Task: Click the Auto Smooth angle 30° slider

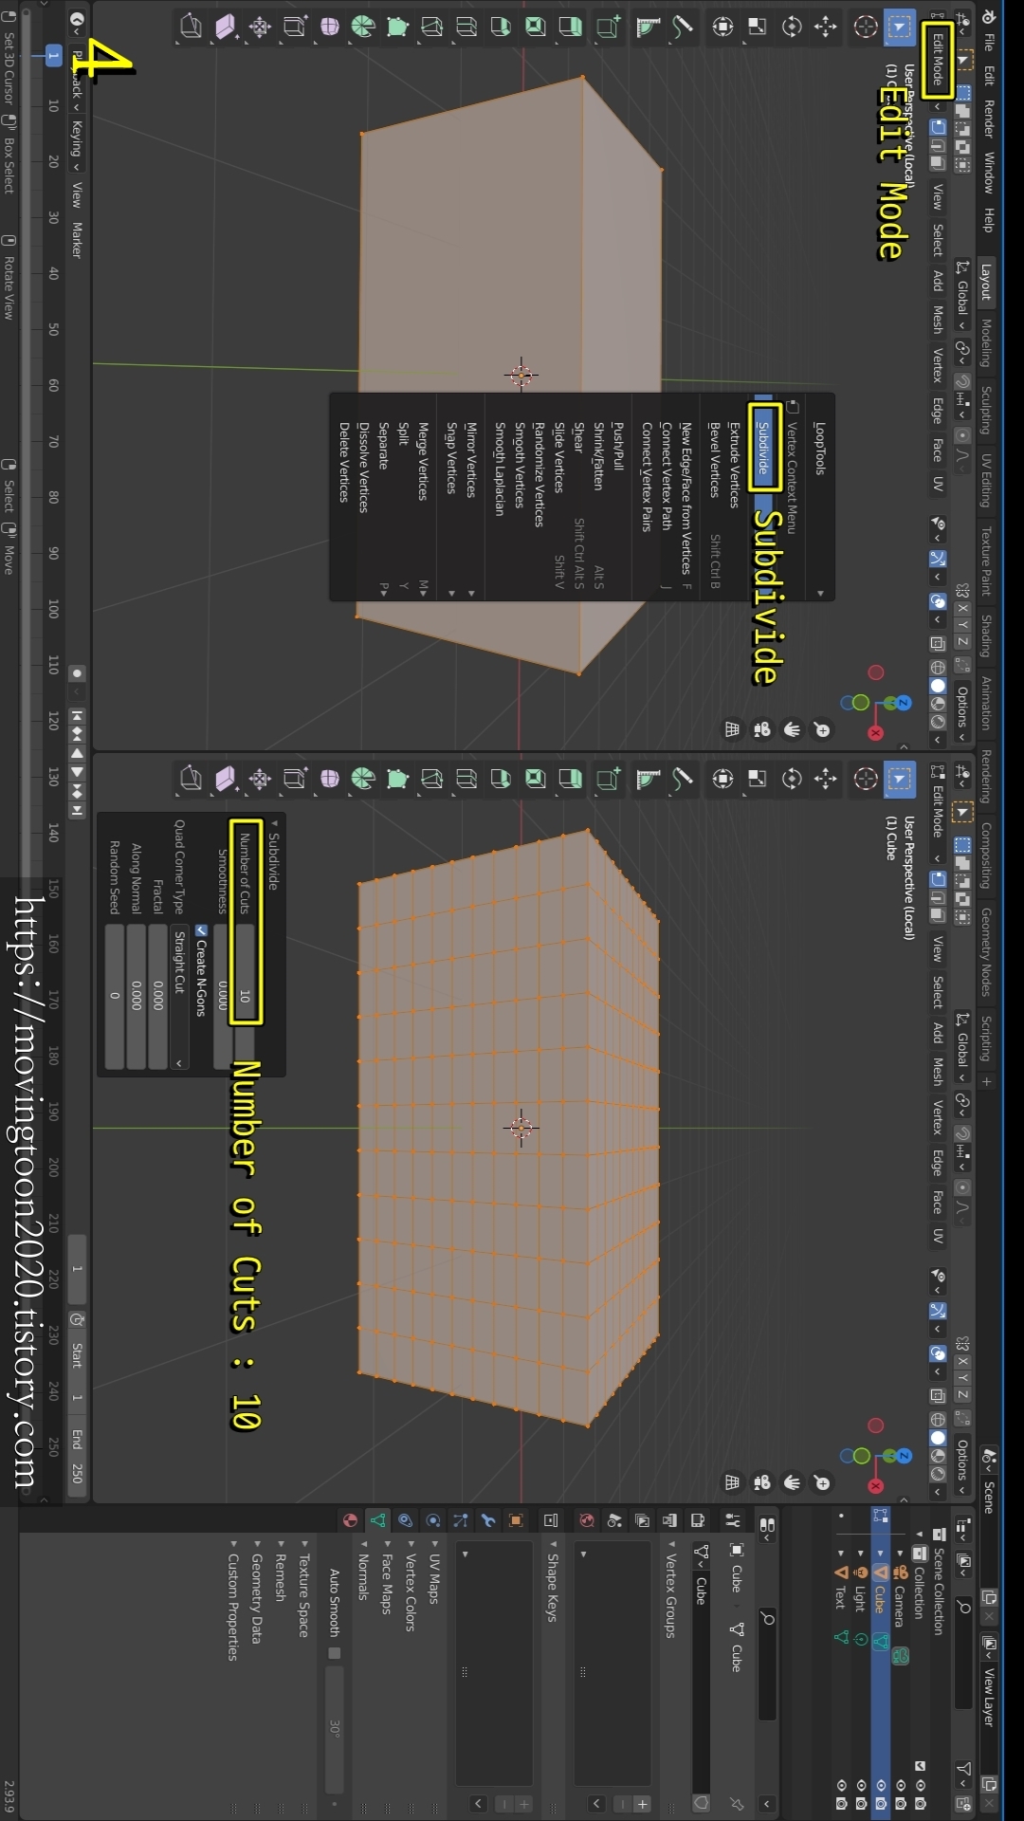Action: click(334, 1729)
